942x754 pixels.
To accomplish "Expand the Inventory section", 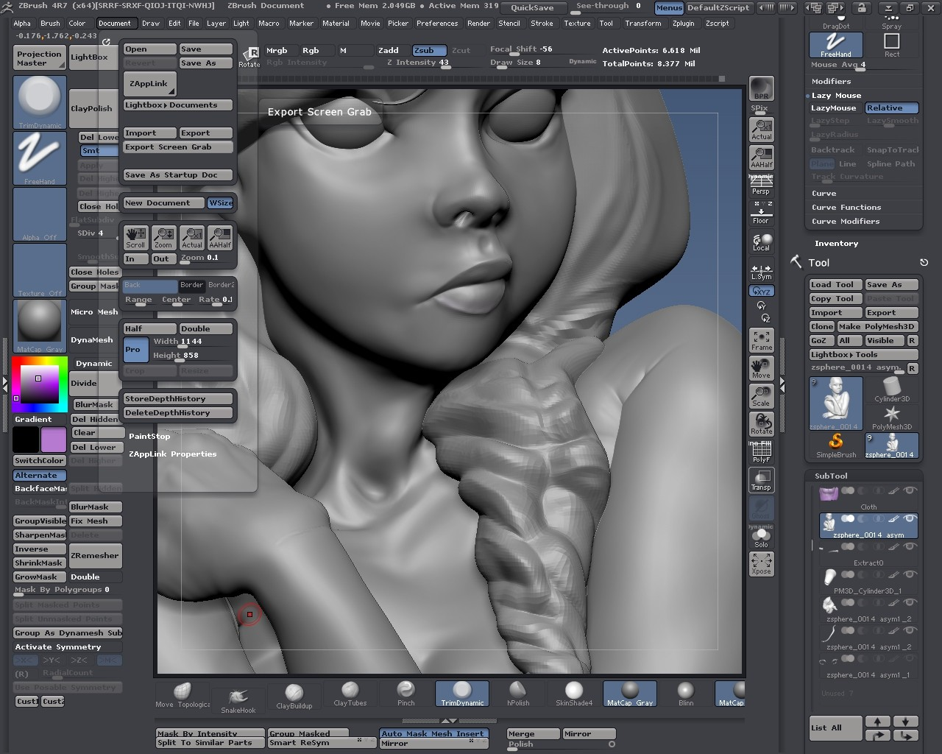I will pyautogui.click(x=836, y=244).
